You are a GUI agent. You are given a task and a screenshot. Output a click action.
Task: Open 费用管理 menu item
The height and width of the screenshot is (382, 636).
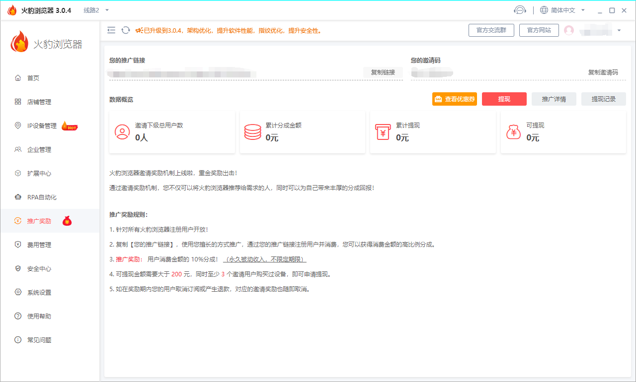(x=50, y=245)
